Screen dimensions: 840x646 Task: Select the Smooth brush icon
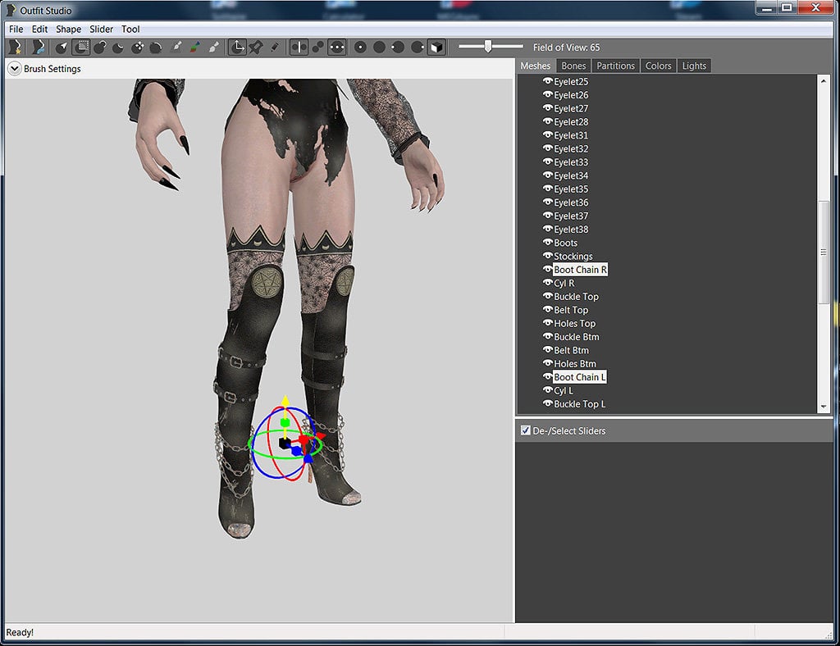click(x=156, y=47)
